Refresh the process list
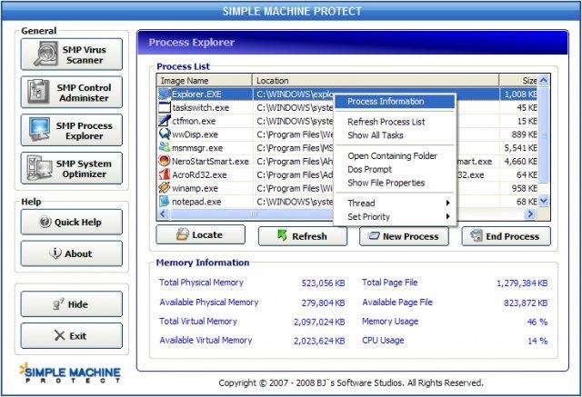This screenshot has width=582, height=397. pos(303,236)
